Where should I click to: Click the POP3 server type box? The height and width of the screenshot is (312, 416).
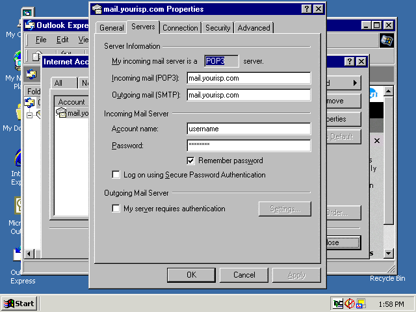222,61
